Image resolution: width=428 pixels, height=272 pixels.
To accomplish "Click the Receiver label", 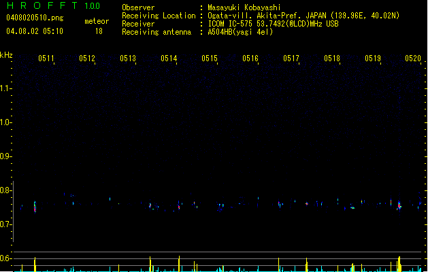I will pyautogui.click(x=138, y=24).
